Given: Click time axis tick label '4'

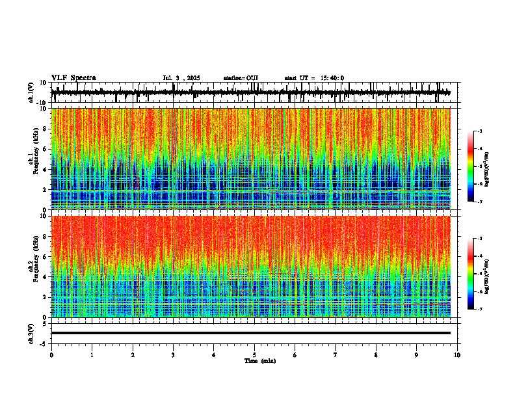Looking at the screenshot, I should click(x=214, y=355).
